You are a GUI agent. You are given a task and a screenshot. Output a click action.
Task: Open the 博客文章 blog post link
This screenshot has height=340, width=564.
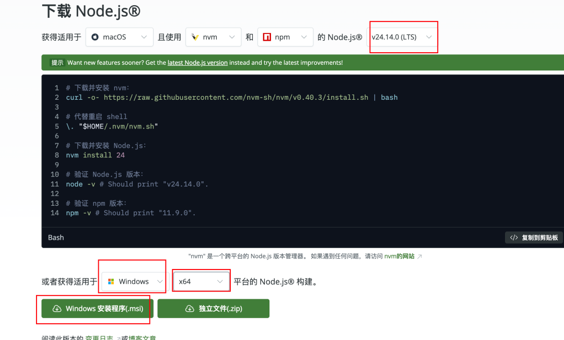pos(143,337)
